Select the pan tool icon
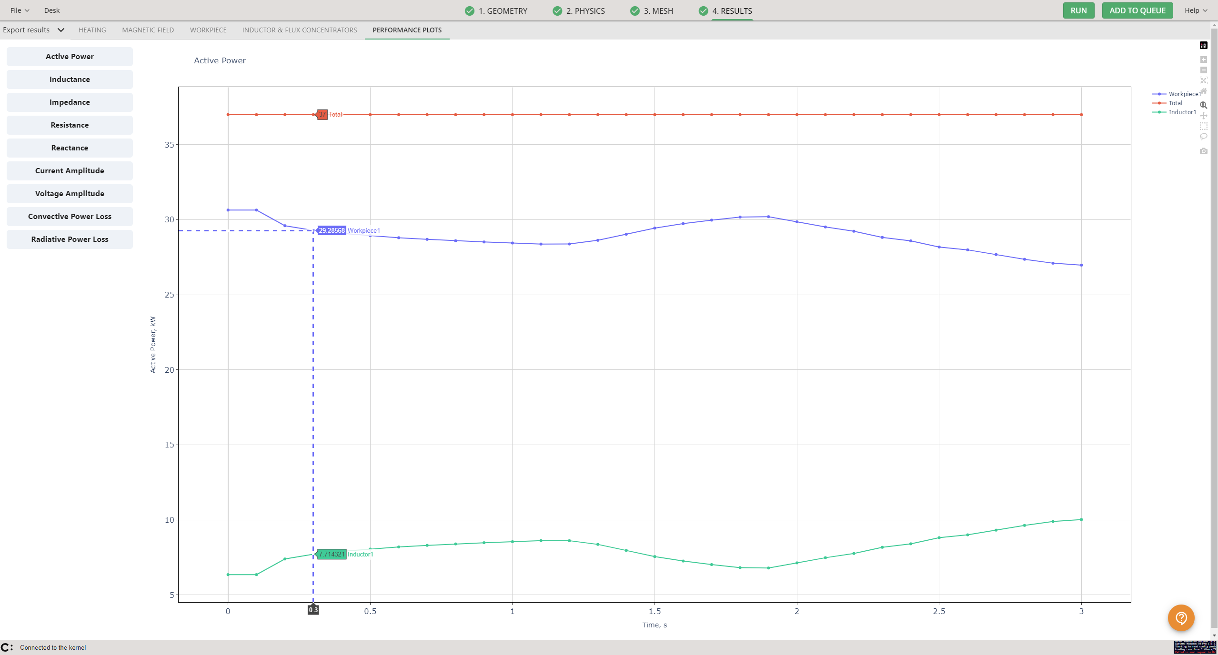Screen dimensions: 1218x655 [1203, 116]
